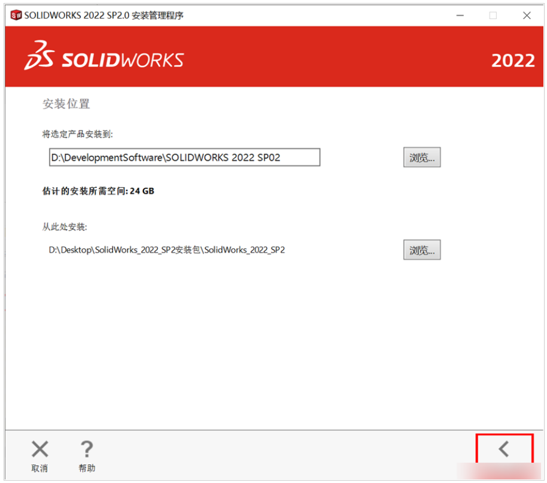Minimize the installation manager window
Screen dimensions: 547x483
[460, 16]
